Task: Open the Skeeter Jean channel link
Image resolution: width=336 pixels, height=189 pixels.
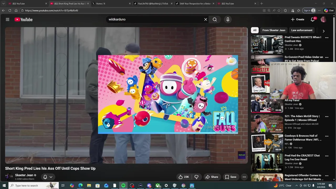Action: point(24,175)
